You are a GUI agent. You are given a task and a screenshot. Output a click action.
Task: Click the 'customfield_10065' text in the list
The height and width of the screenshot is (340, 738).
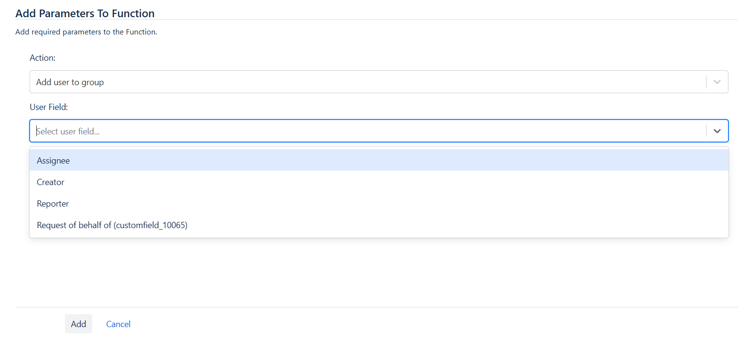pos(150,225)
